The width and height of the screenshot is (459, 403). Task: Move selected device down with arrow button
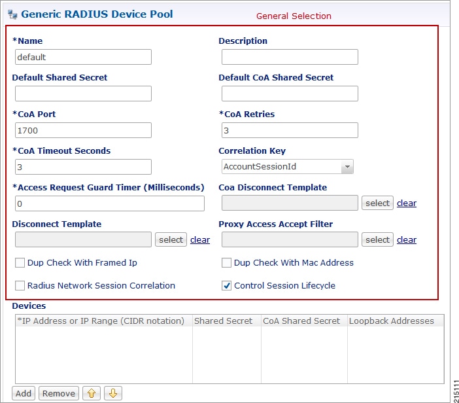pos(113,393)
